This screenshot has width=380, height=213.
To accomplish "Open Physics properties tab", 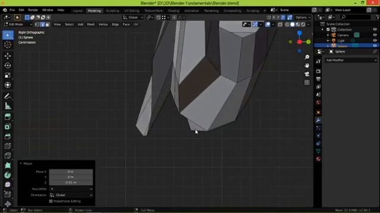I will click(x=318, y=135).
